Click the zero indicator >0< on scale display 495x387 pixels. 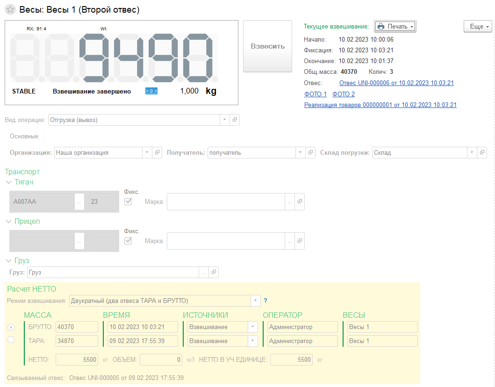coord(151,91)
